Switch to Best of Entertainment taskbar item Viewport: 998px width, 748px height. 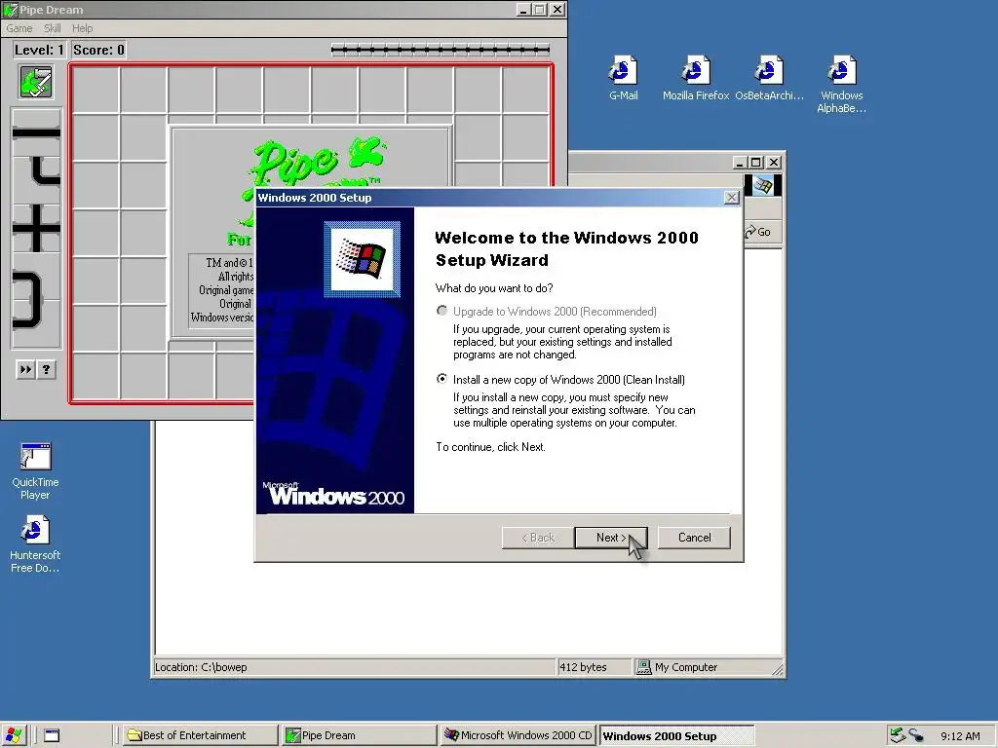[200, 735]
